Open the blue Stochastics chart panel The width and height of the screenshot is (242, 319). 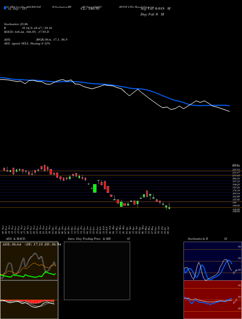point(212,261)
